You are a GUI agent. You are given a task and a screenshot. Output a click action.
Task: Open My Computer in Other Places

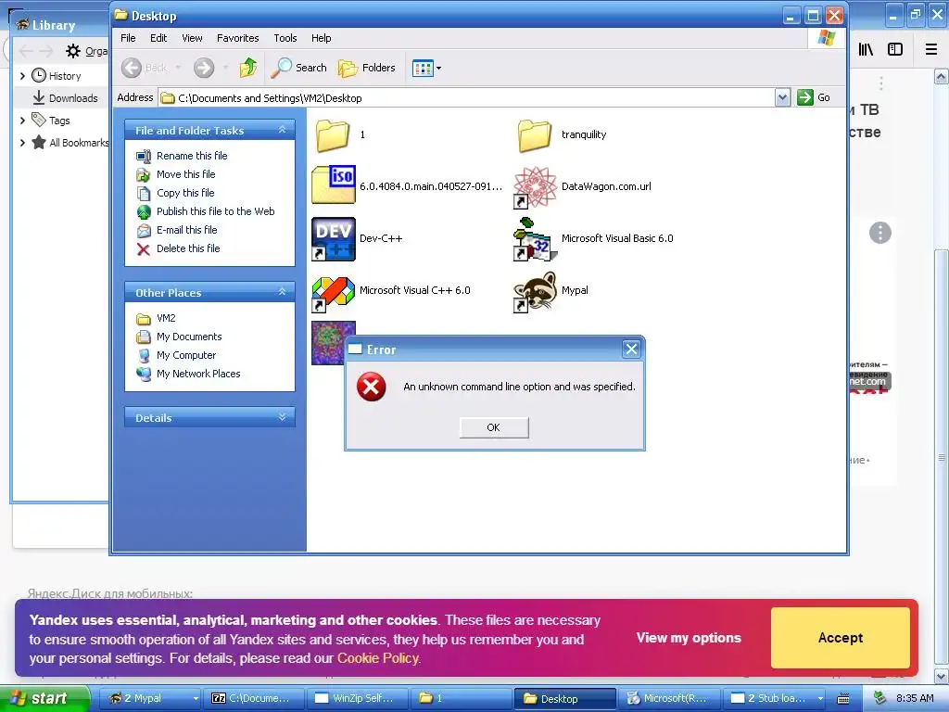click(x=185, y=355)
